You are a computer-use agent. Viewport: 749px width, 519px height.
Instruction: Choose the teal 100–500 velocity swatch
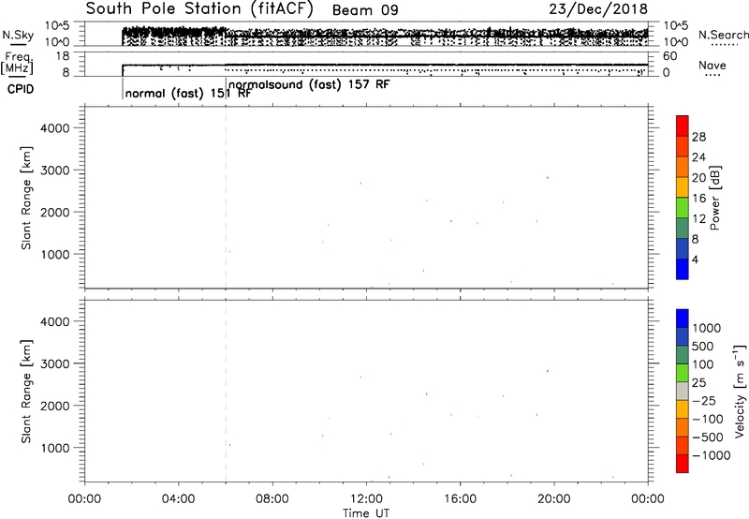(683, 355)
